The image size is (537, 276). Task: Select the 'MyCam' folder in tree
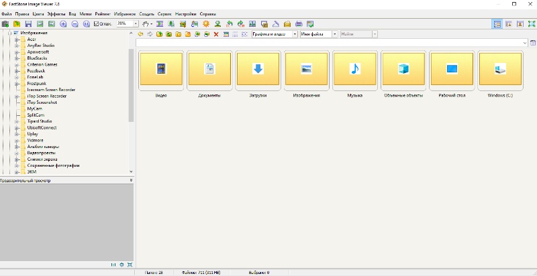click(x=35, y=109)
